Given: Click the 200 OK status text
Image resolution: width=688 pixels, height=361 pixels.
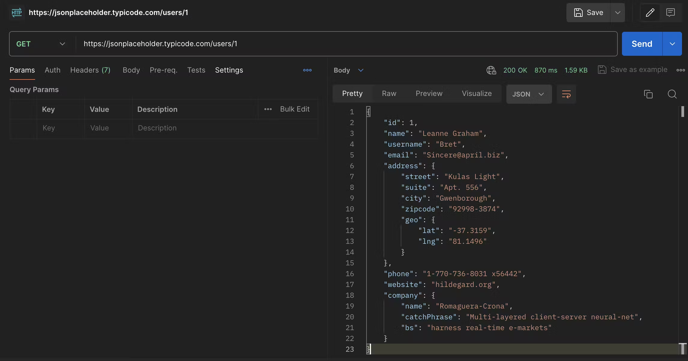Looking at the screenshot, I should coord(515,70).
